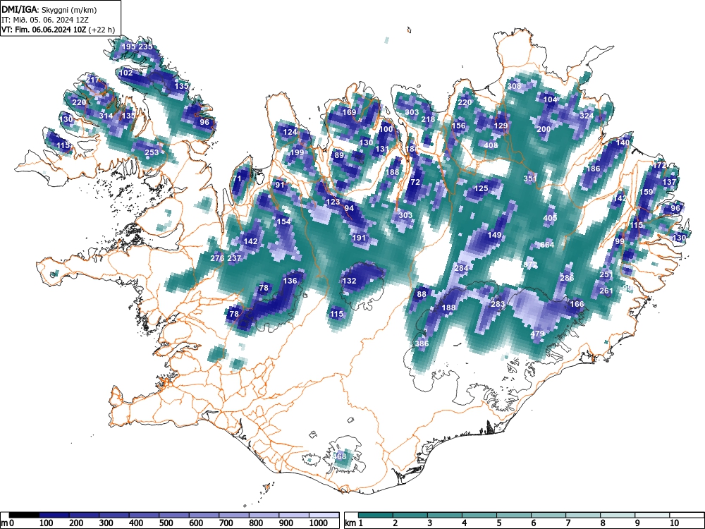Click the visibility value '172' on map

tap(660, 166)
